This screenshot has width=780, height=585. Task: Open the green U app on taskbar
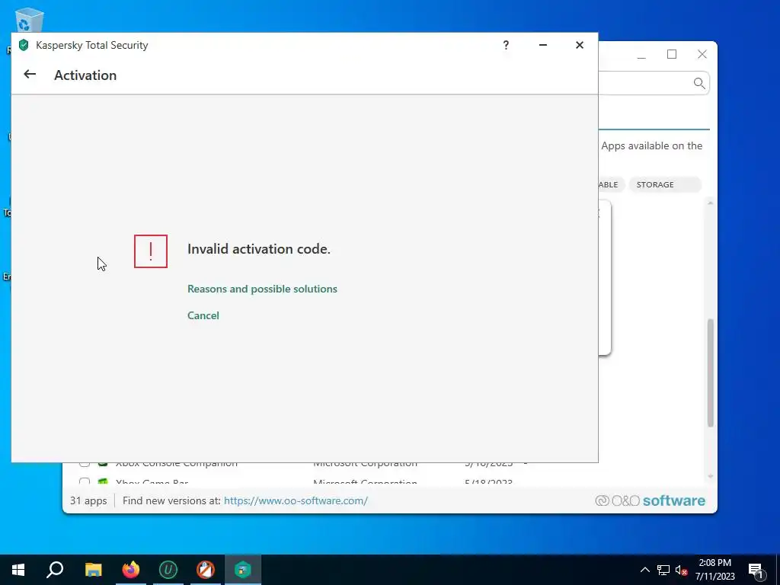[168, 570]
